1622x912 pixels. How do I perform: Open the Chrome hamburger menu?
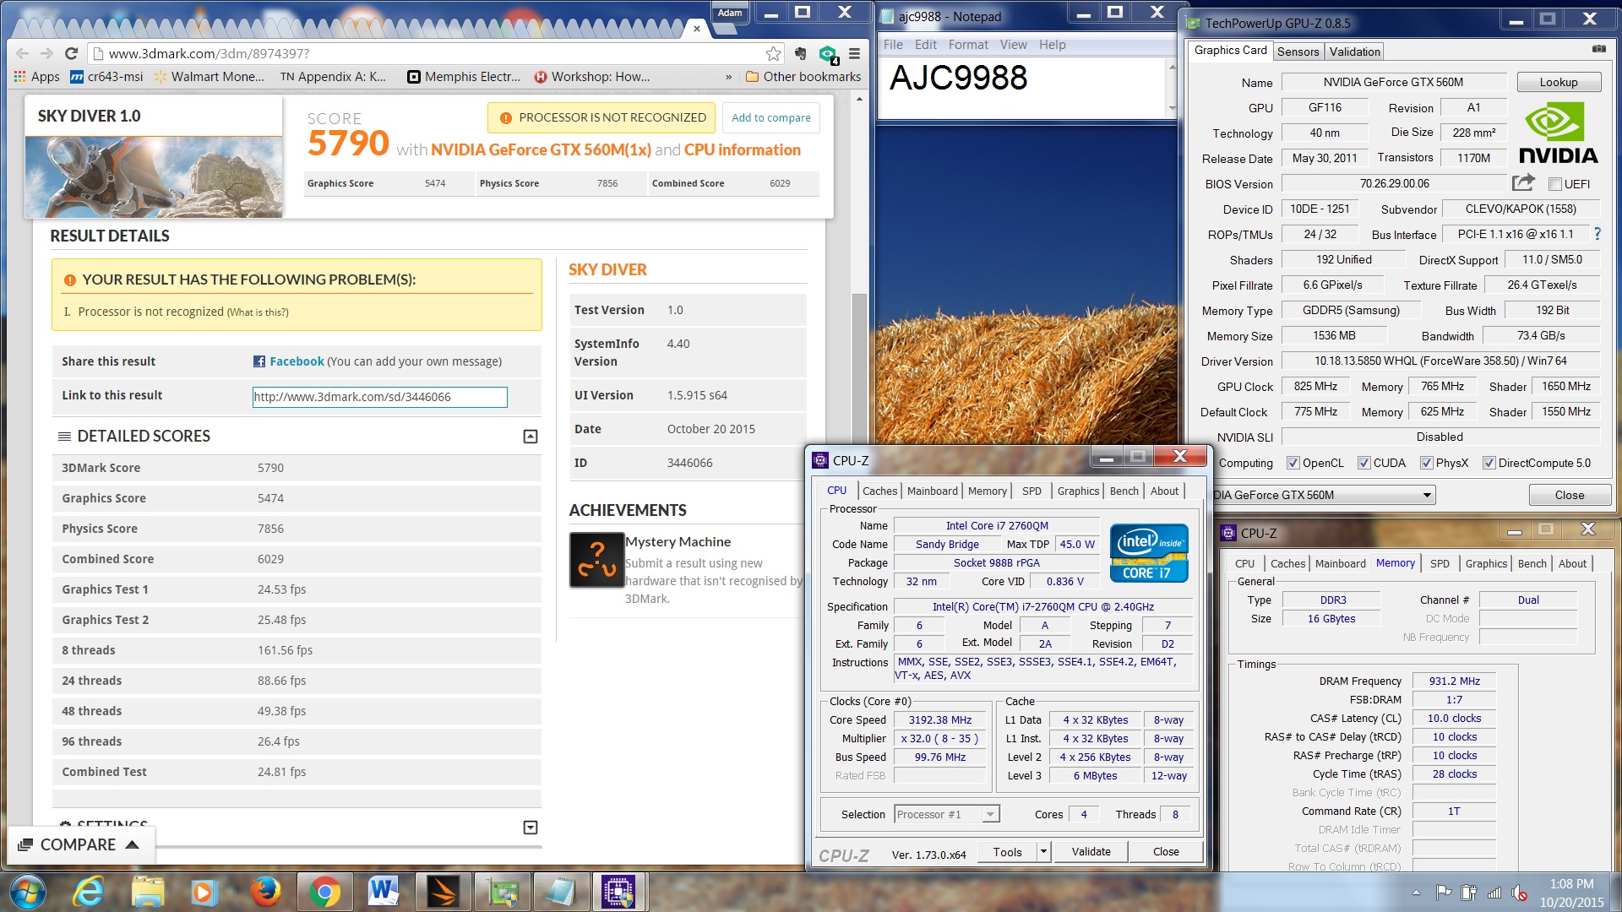point(854,53)
